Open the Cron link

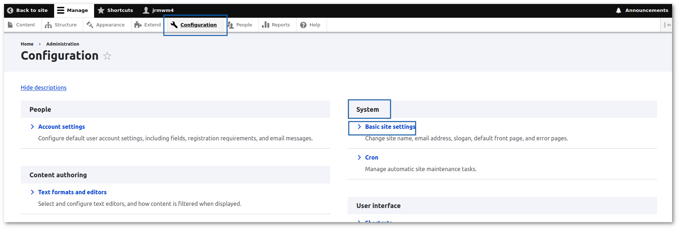click(372, 157)
